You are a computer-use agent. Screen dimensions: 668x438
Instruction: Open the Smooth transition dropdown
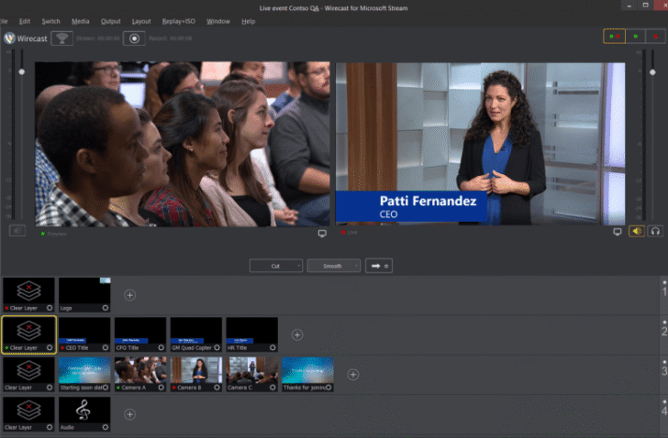tap(334, 266)
